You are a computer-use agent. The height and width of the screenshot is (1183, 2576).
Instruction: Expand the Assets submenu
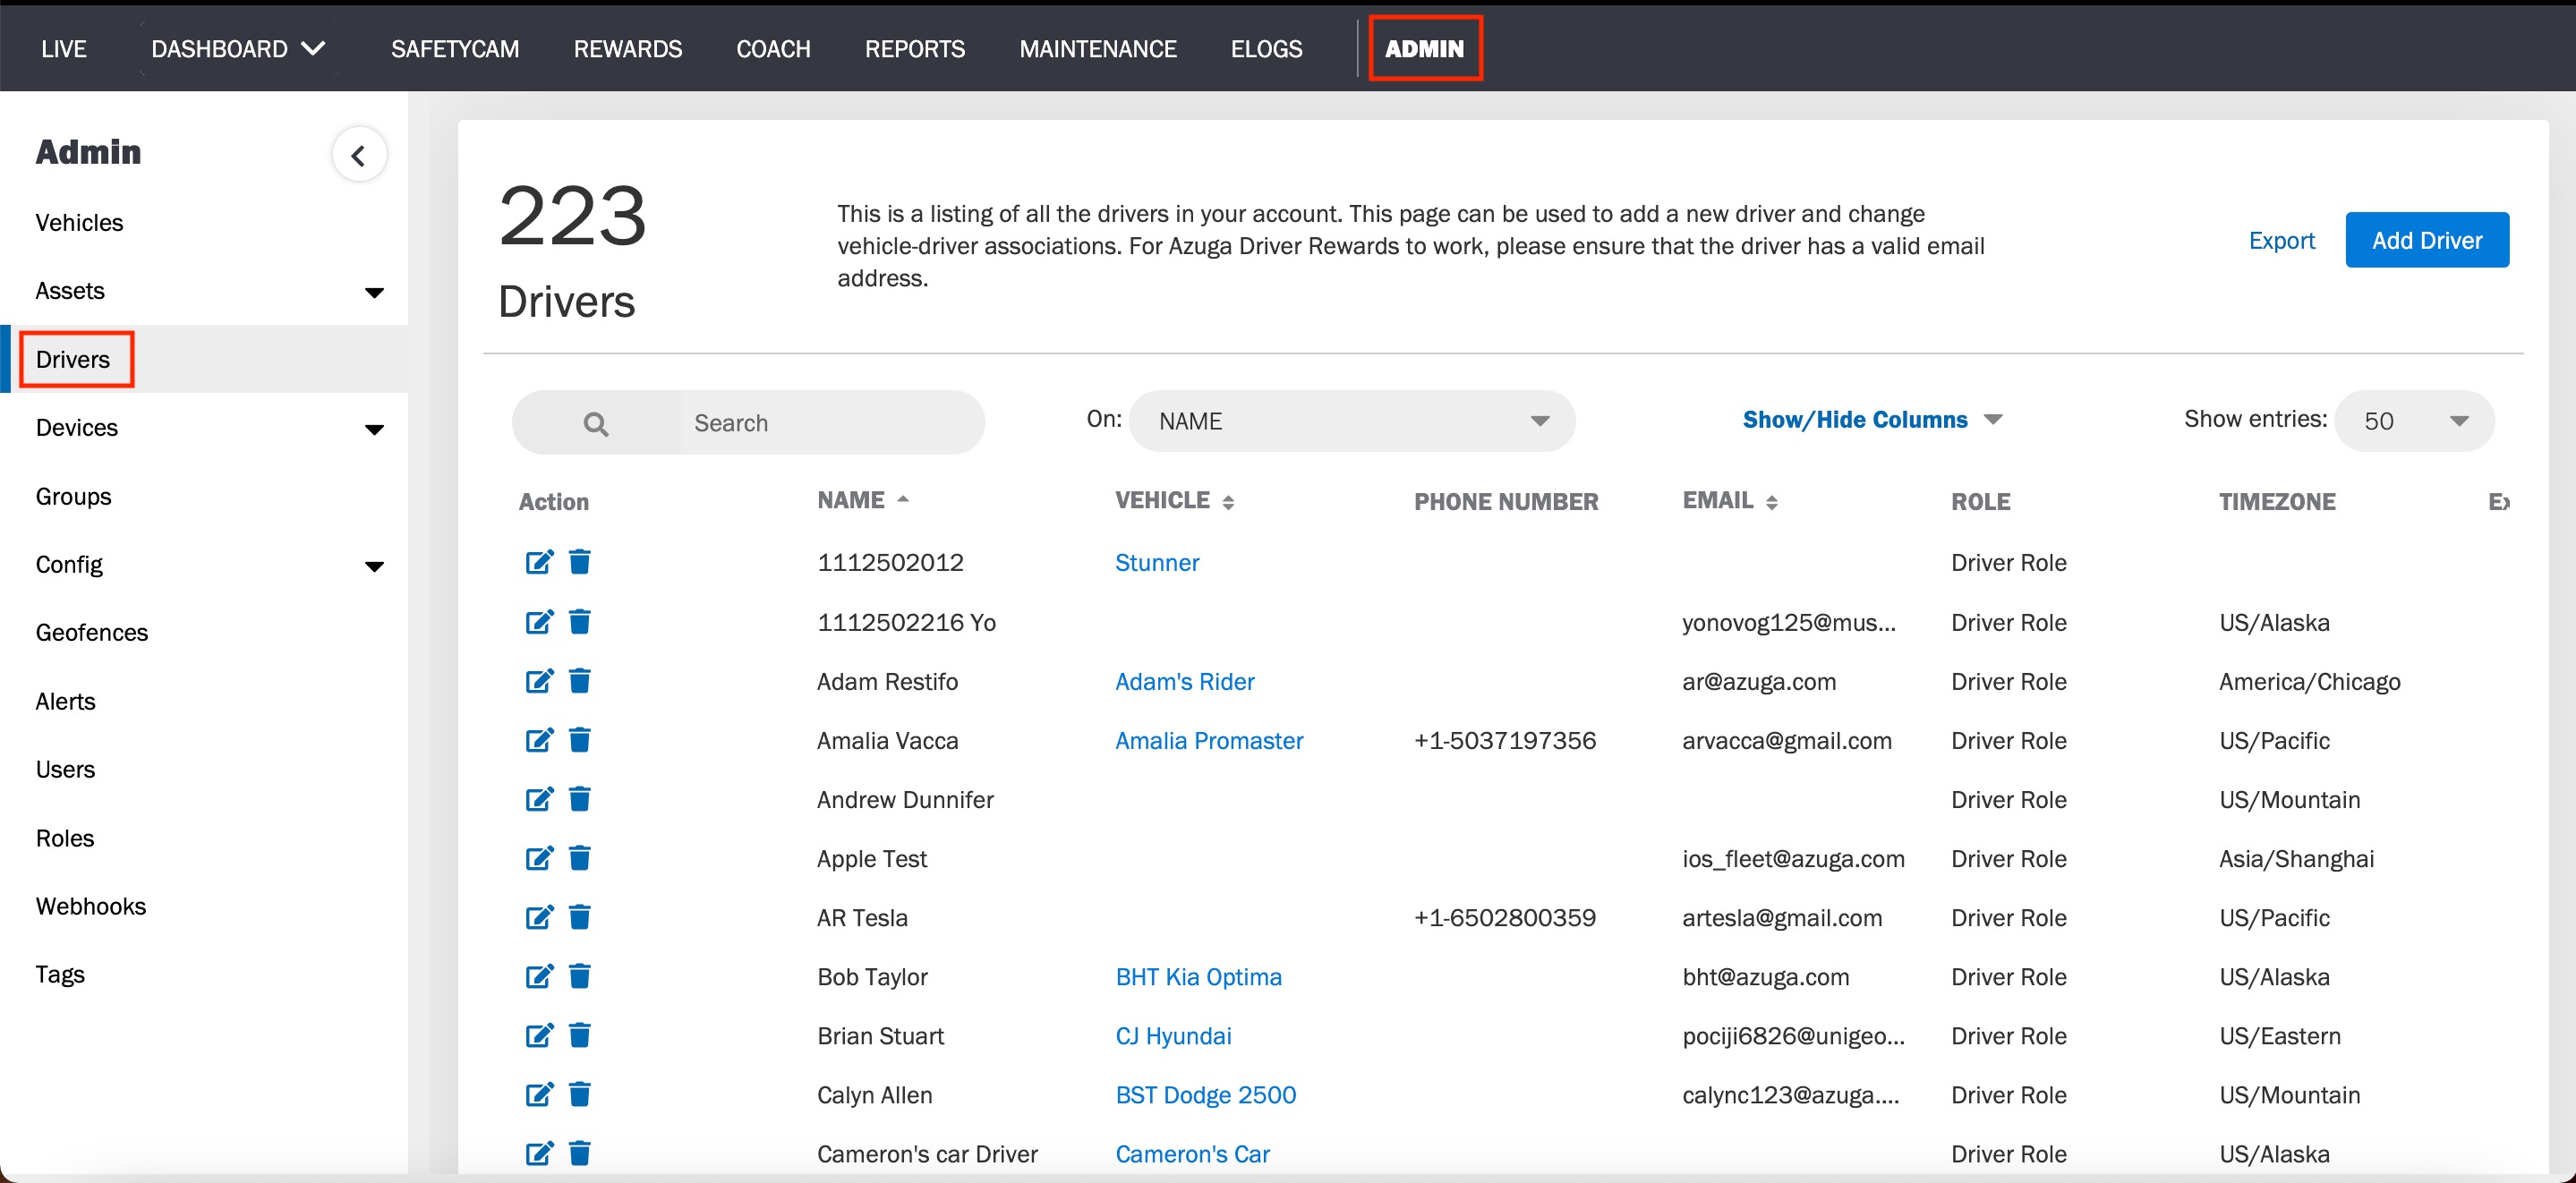tap(375, 292)
